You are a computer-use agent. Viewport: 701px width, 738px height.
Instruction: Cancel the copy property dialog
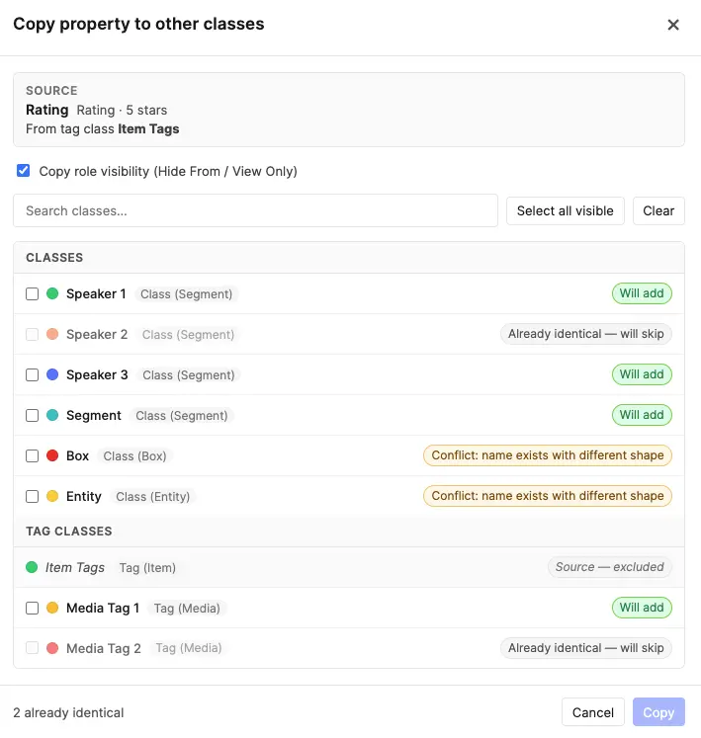click(592, 712)
